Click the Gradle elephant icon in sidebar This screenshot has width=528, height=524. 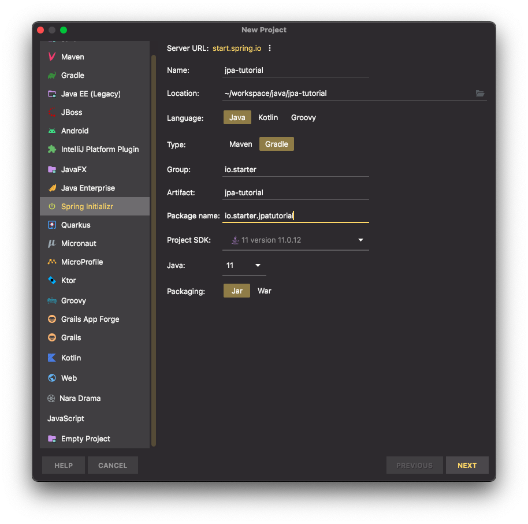[x=52, y=75]
